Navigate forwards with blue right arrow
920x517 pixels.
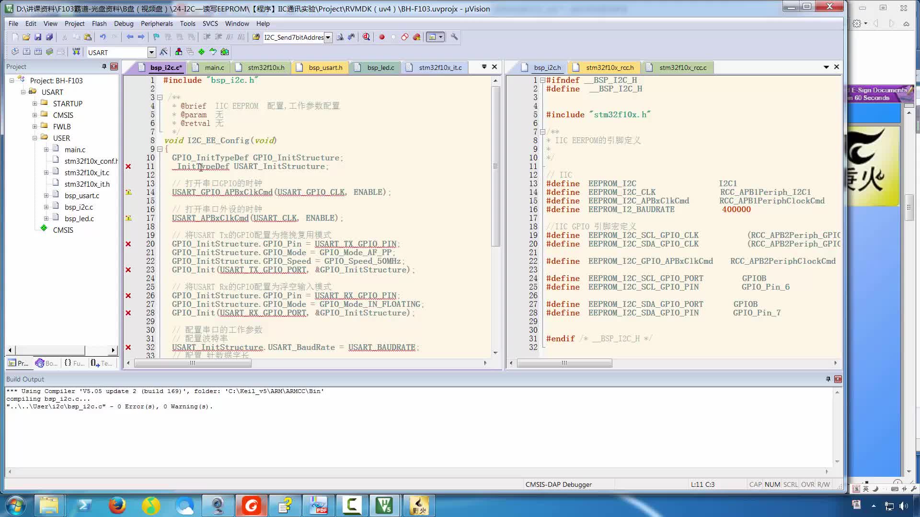pos(141,37)
